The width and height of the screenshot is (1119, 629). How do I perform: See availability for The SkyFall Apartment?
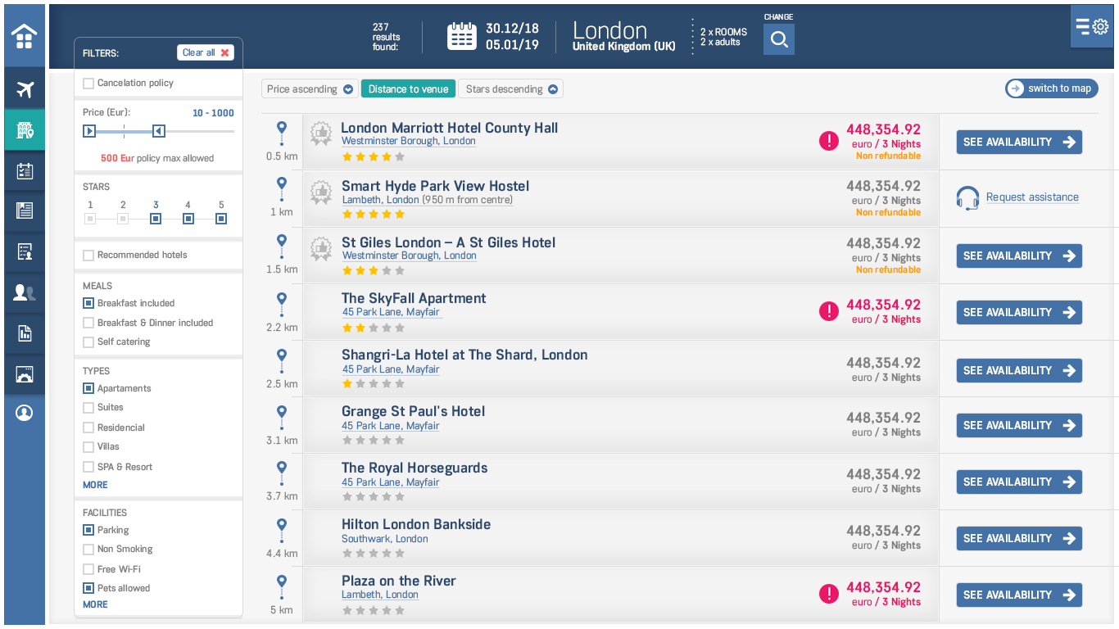coord(1019,312)
